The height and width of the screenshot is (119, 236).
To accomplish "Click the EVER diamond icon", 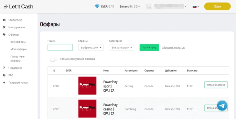I will [x=97, y=6].
